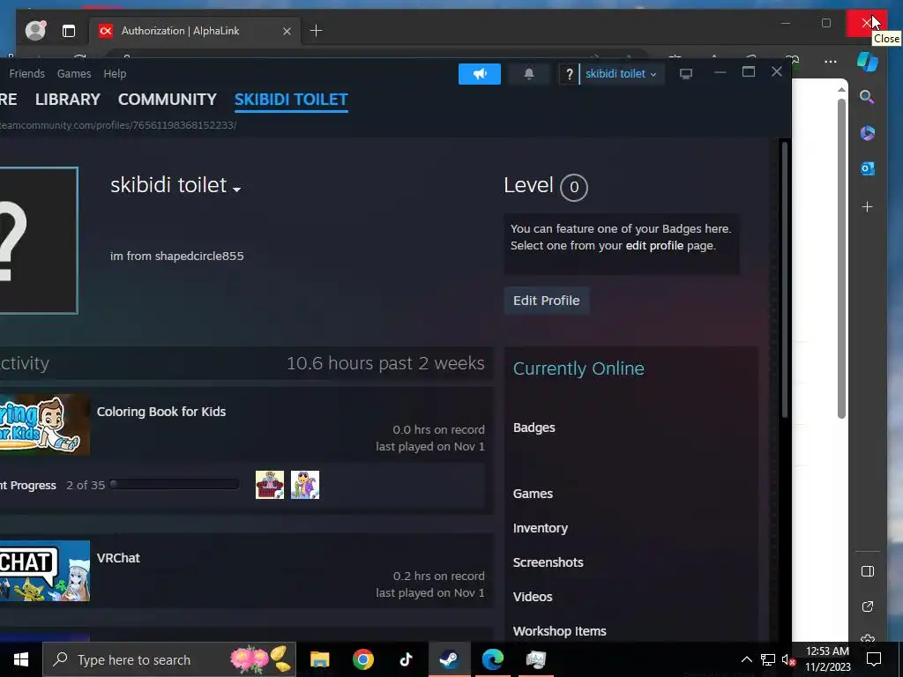Close the Authorization AlphaLink browser tab
Screen dimensions: 903x677
(287, 31)
